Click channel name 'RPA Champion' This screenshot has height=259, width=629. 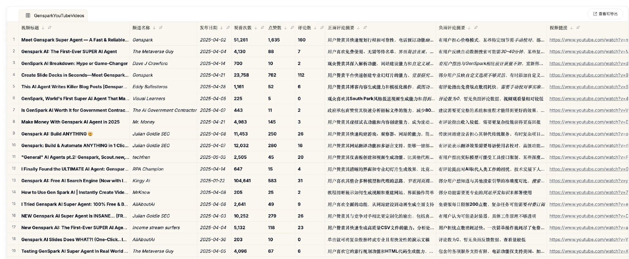coord(148,169)
